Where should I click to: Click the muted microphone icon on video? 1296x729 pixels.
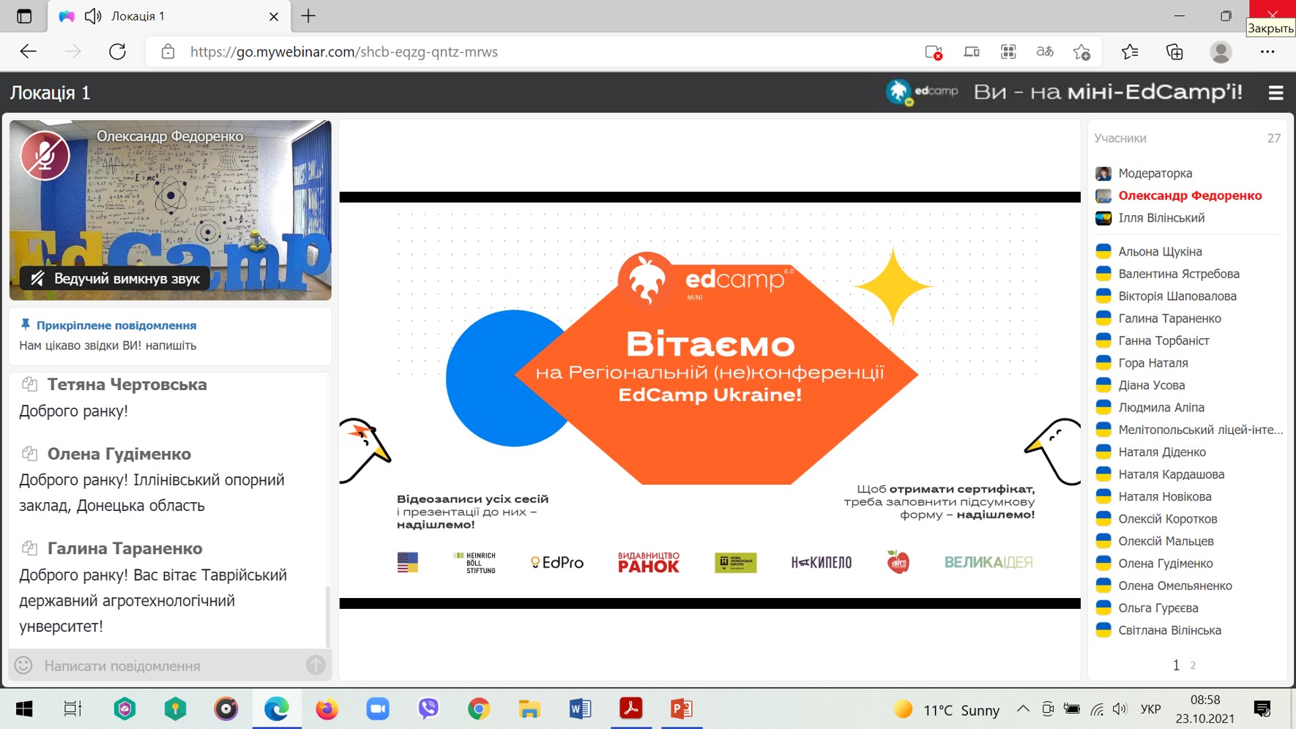click(45, 155)
